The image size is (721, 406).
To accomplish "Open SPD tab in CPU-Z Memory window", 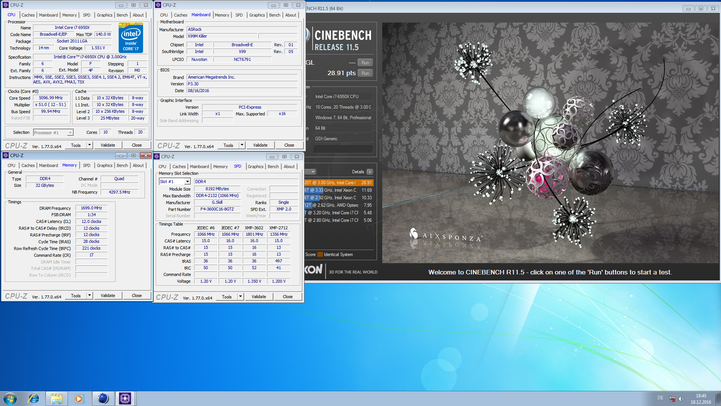I will [86, 165].
